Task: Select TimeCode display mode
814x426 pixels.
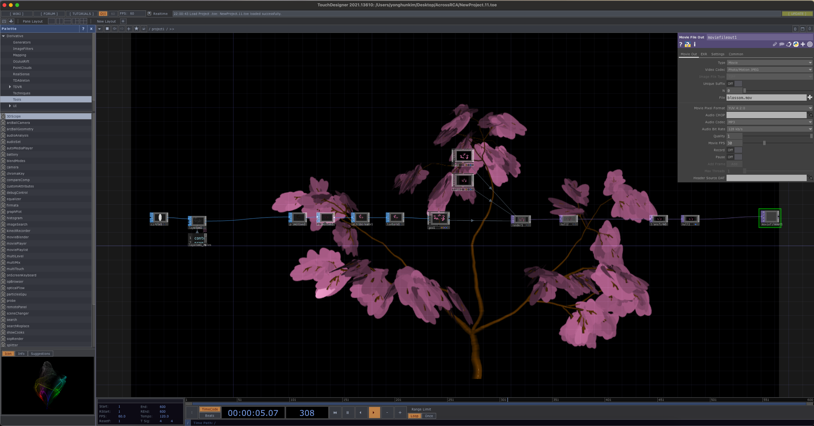Action: point(210,409)
